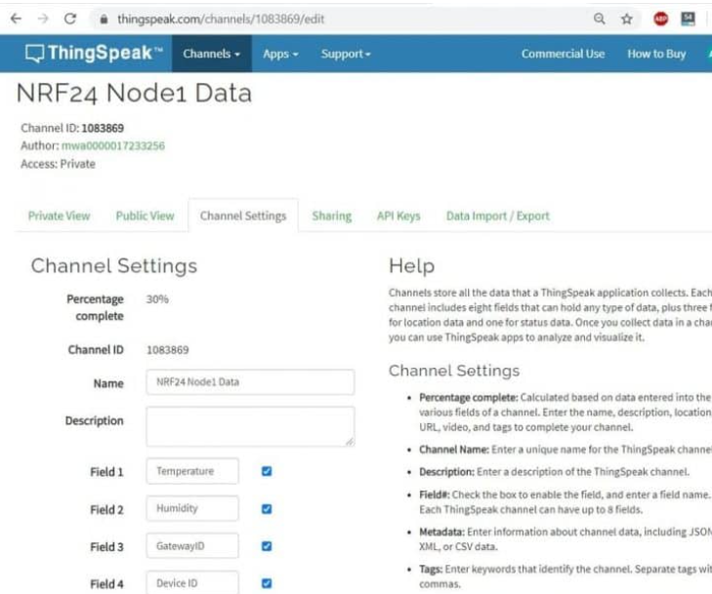Go home via the ThingSpeak logo

94,53
